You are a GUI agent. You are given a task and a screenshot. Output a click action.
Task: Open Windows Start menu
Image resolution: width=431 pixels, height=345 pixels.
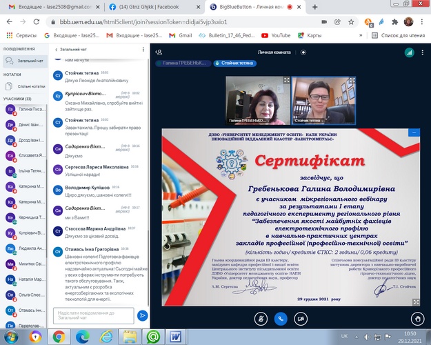coord(11,337)
